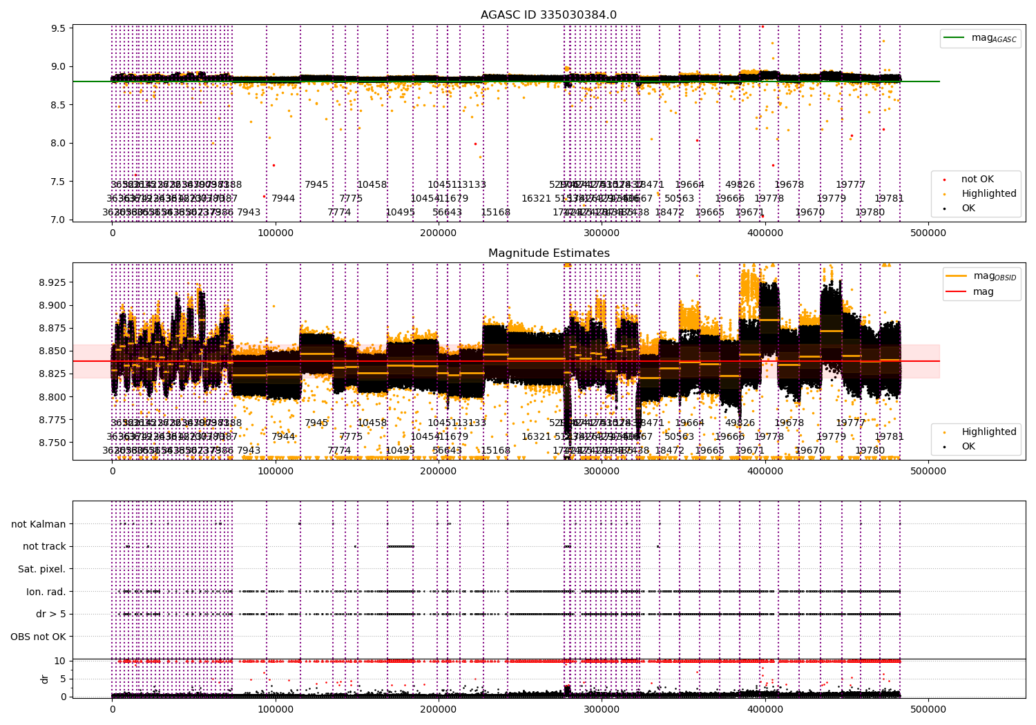The image size is (1036, 725).
Task: Click the '500000' x-axis tick of top plot
Action: pyautogui.click(x=928, y=233)
